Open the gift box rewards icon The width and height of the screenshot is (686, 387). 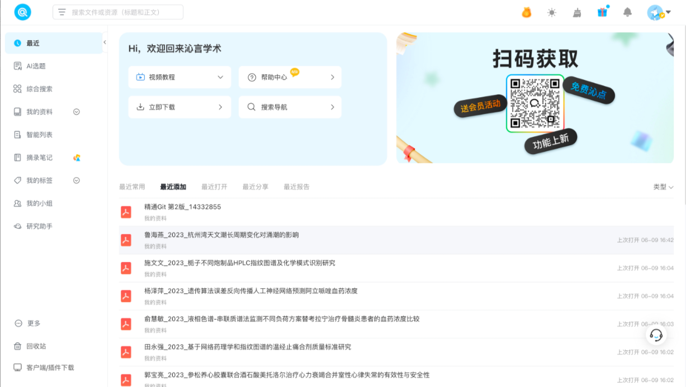[x=602, y=12]
